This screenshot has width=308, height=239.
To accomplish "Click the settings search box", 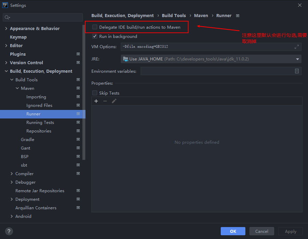I will tap(43, 17).
